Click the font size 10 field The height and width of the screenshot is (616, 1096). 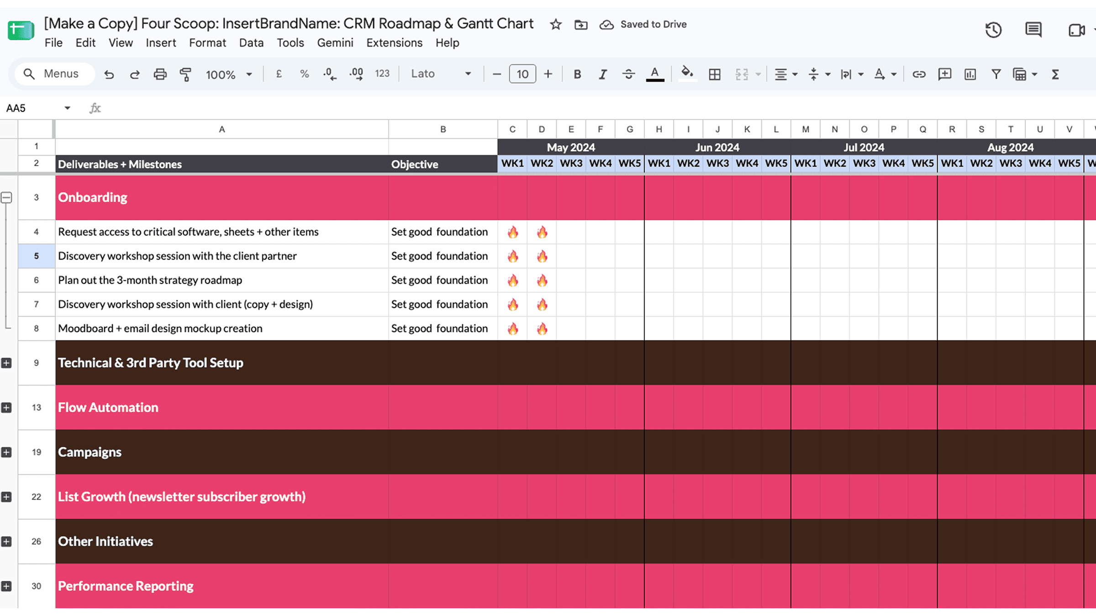522,74
